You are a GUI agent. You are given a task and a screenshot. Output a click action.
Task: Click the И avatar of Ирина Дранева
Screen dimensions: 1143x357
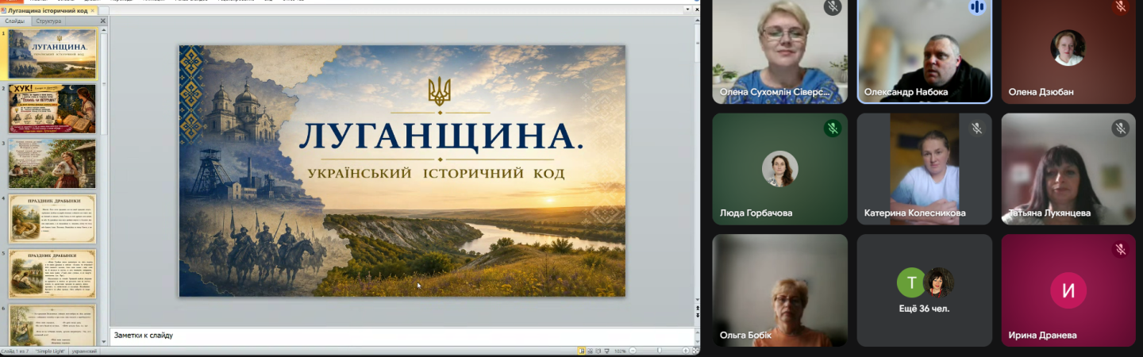pyautogui.click(x=1068, y=290)
